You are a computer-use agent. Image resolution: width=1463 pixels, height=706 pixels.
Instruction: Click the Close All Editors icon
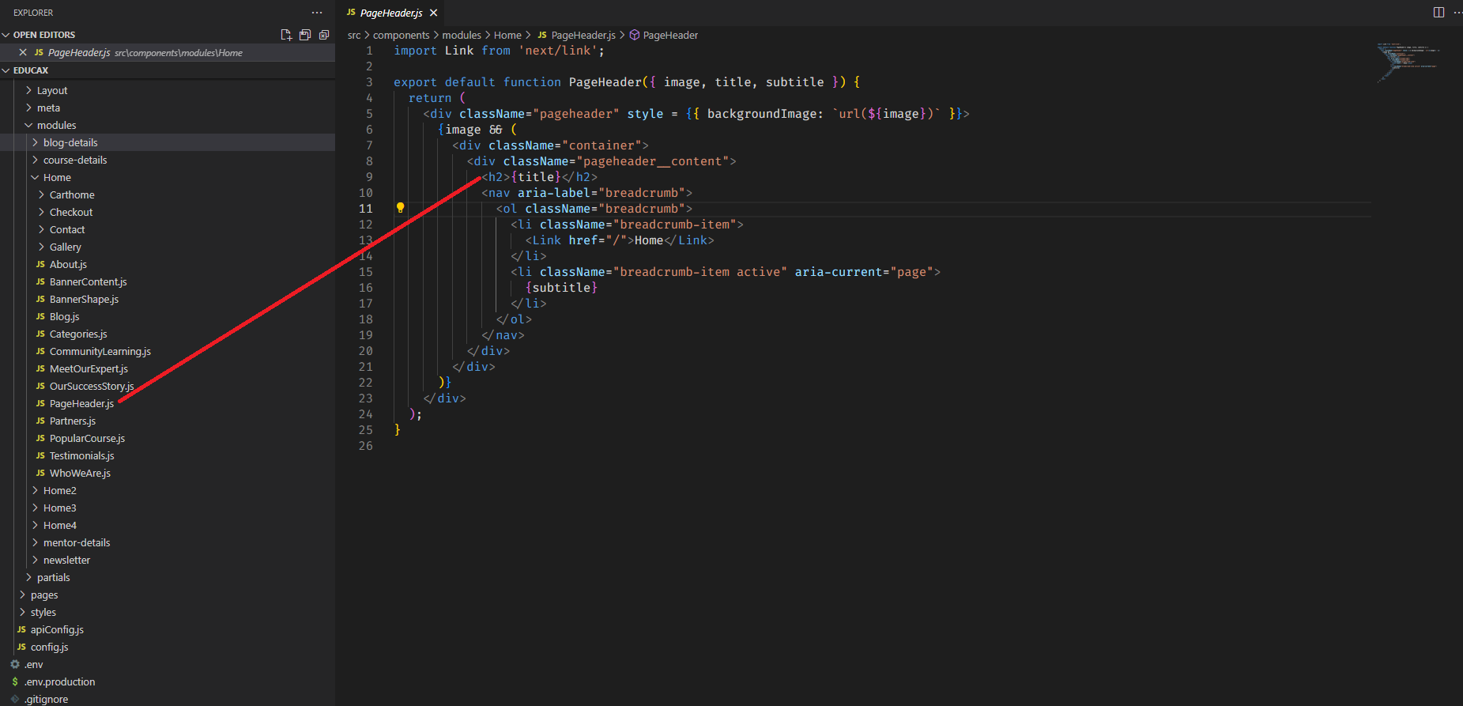coord(324,35)
